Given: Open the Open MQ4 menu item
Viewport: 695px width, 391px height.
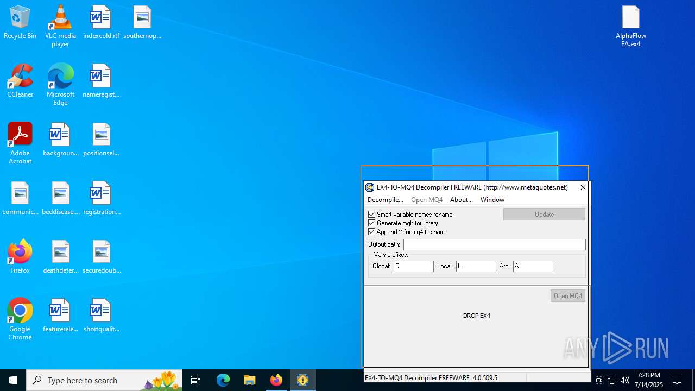Looking at the screenshot, I should pyautogui.click(x=427, y=200).
